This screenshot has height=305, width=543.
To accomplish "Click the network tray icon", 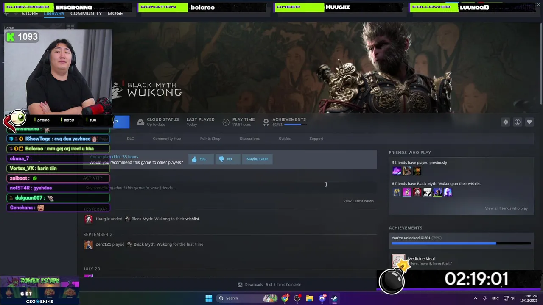I will tap(506, 298).
